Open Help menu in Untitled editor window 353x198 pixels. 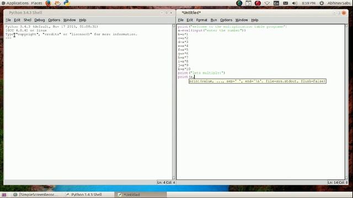(255, 20)
